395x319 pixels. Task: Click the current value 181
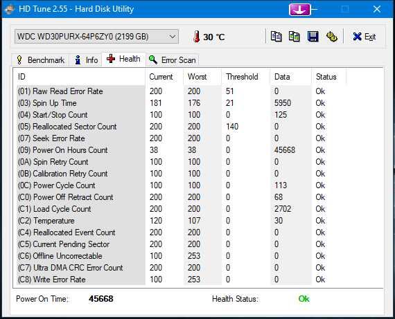tap(156, 103)
